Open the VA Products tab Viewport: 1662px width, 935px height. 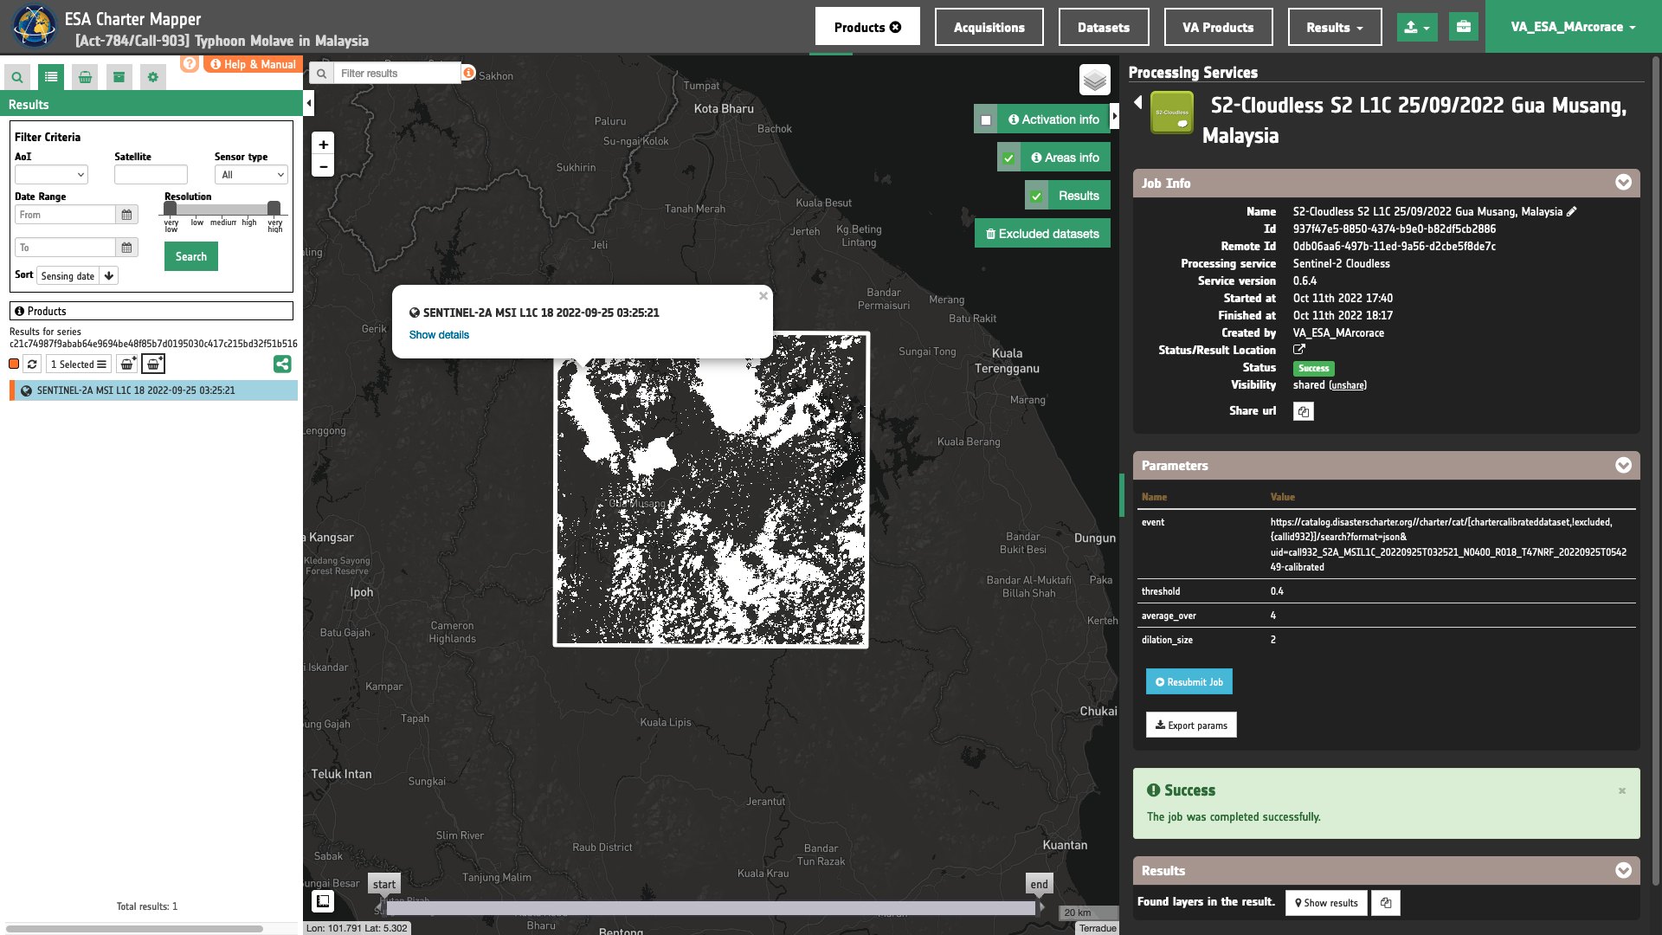(1218, 28)
